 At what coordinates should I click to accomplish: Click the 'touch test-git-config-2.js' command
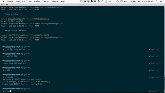point(16,63)
